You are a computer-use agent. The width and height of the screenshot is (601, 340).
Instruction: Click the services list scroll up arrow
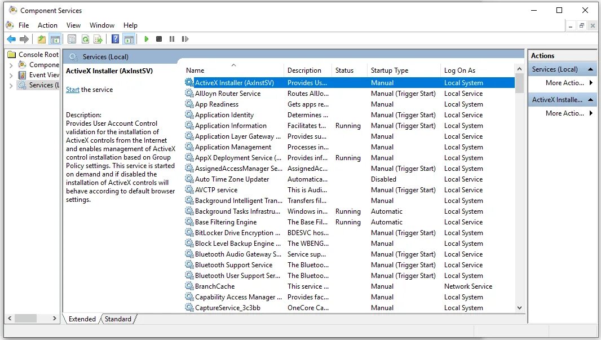coord(519,69)
